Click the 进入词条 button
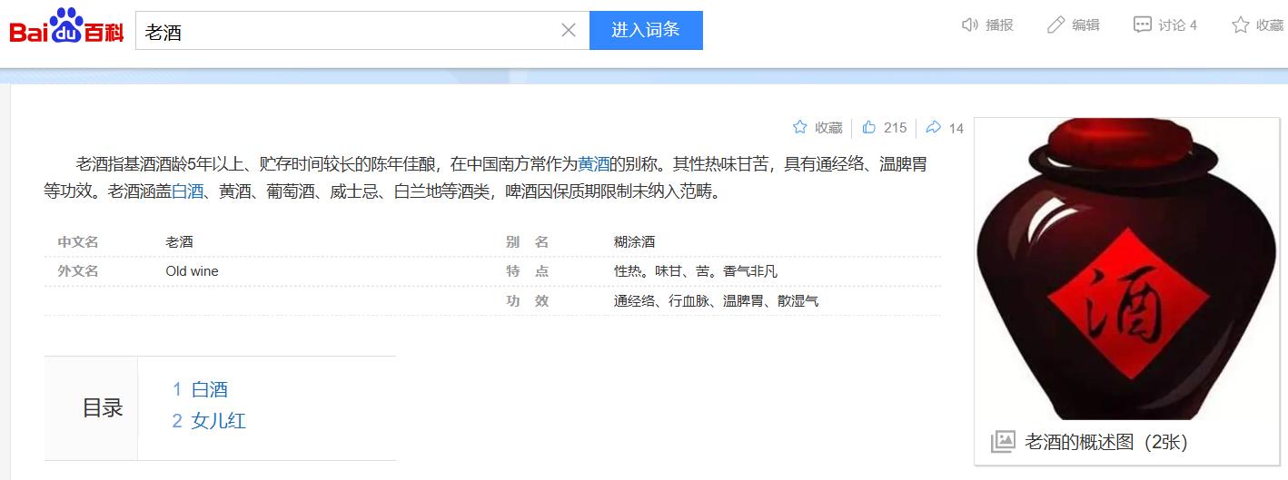The height and width of the screenshot is (480, 1288). pyautogui.click(x=645, y=30)
